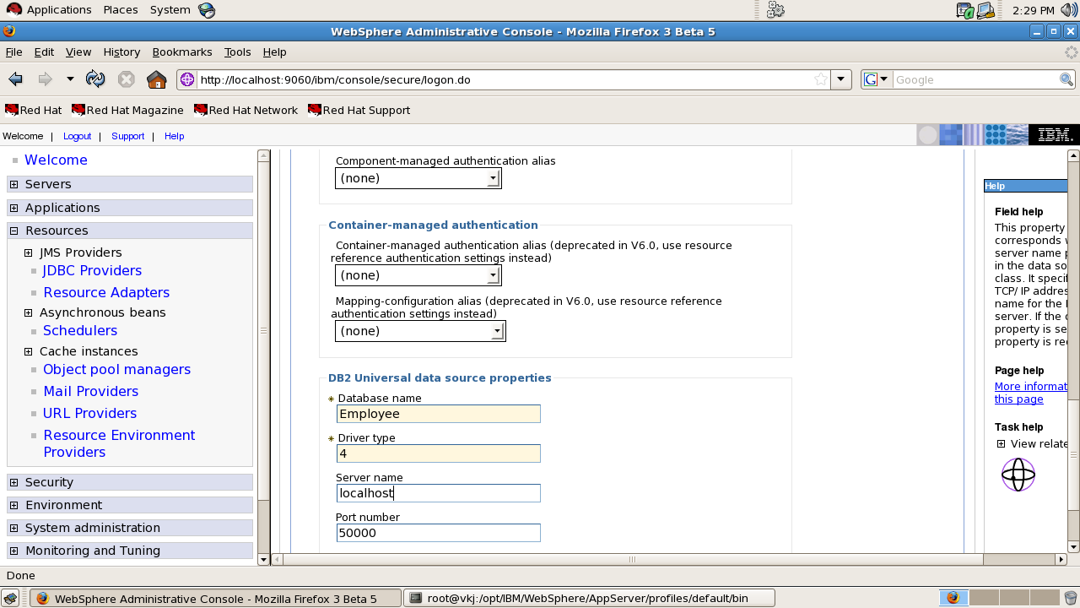Open the History menu
This screenshot has height=608, width=1080.
pos(121,52)
